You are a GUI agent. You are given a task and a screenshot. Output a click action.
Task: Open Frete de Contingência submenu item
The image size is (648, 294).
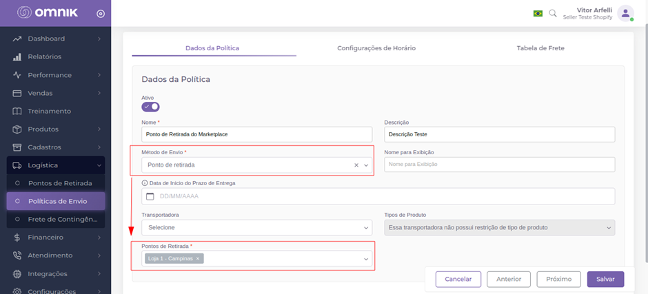coord(56,219)
